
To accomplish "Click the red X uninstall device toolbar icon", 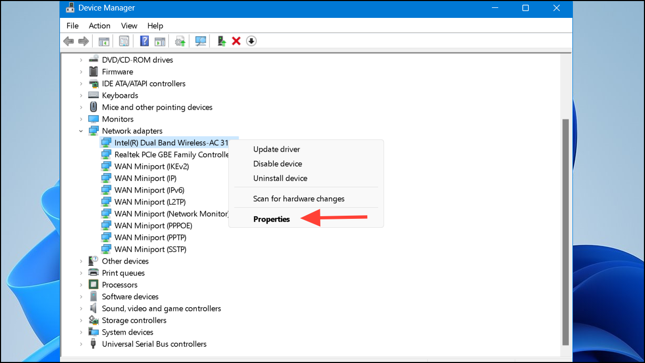I will point(236,41).
